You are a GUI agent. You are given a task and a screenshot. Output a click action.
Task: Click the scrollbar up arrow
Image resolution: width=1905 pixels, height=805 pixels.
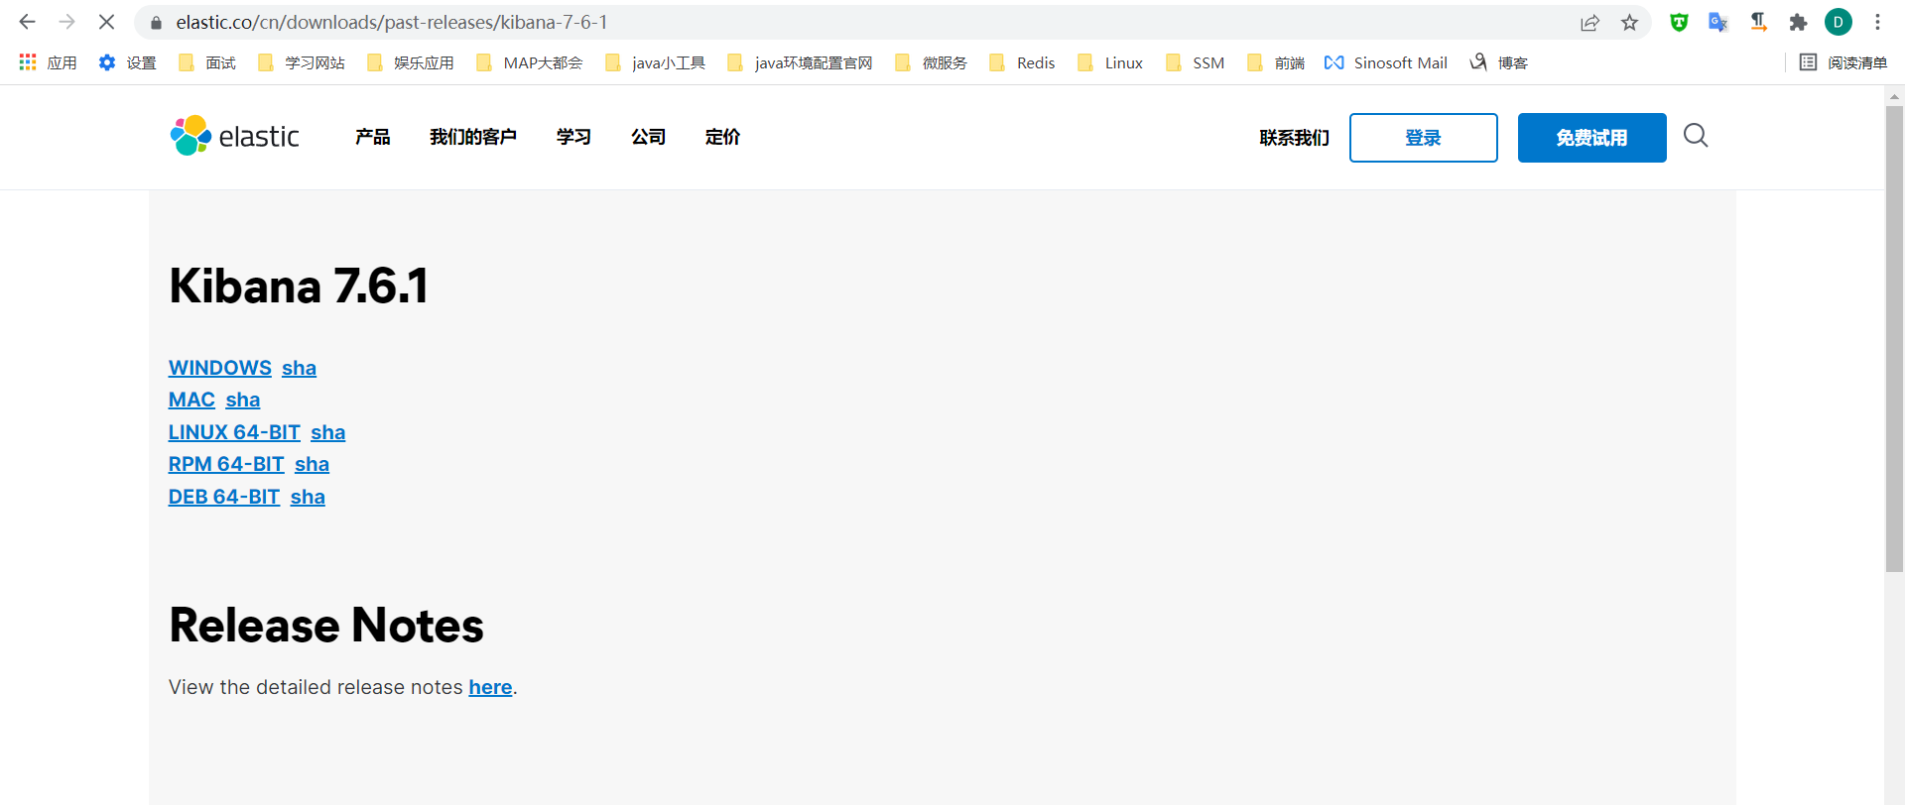1894,96
